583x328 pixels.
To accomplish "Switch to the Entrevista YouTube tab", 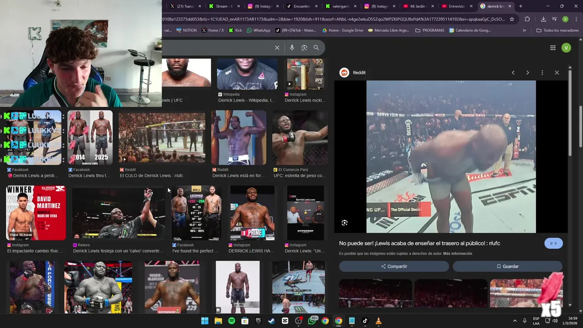I will (457, 6).
